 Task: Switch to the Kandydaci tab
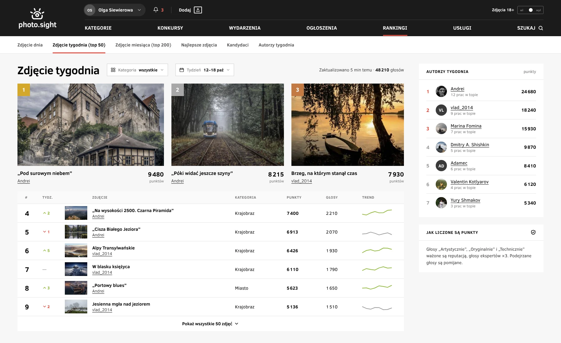click(238, 45)
